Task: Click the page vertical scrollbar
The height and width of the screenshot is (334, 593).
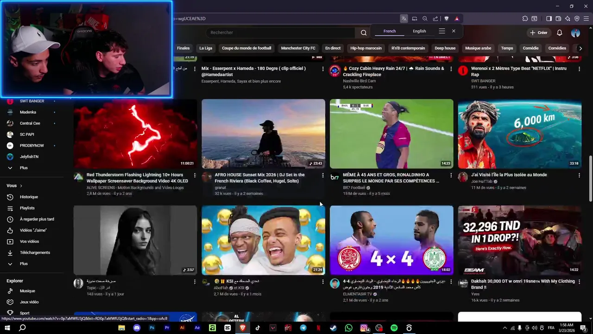Action: [590, 179]
